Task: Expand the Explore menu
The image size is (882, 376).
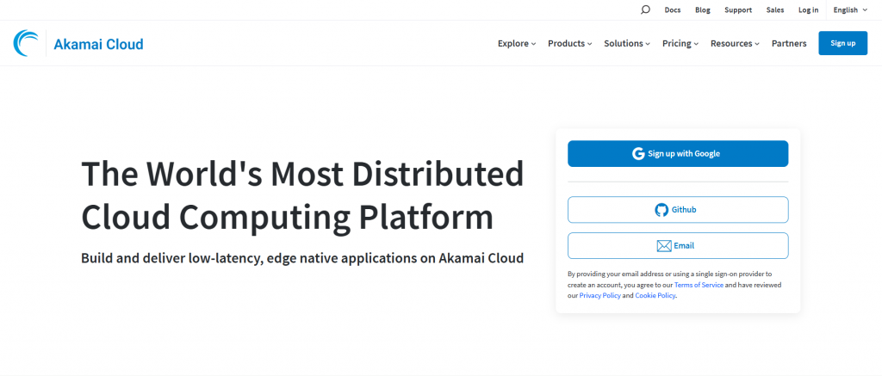Action: click(x=517, y=44)
